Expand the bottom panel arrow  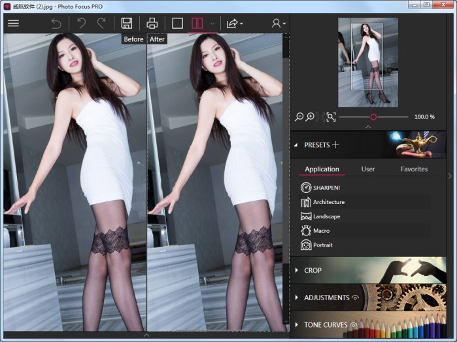point(146,335)
